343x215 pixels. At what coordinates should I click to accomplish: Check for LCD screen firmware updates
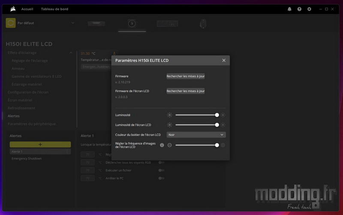tap(186, 91)
